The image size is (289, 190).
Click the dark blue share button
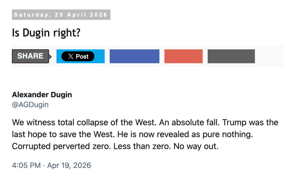134,56
